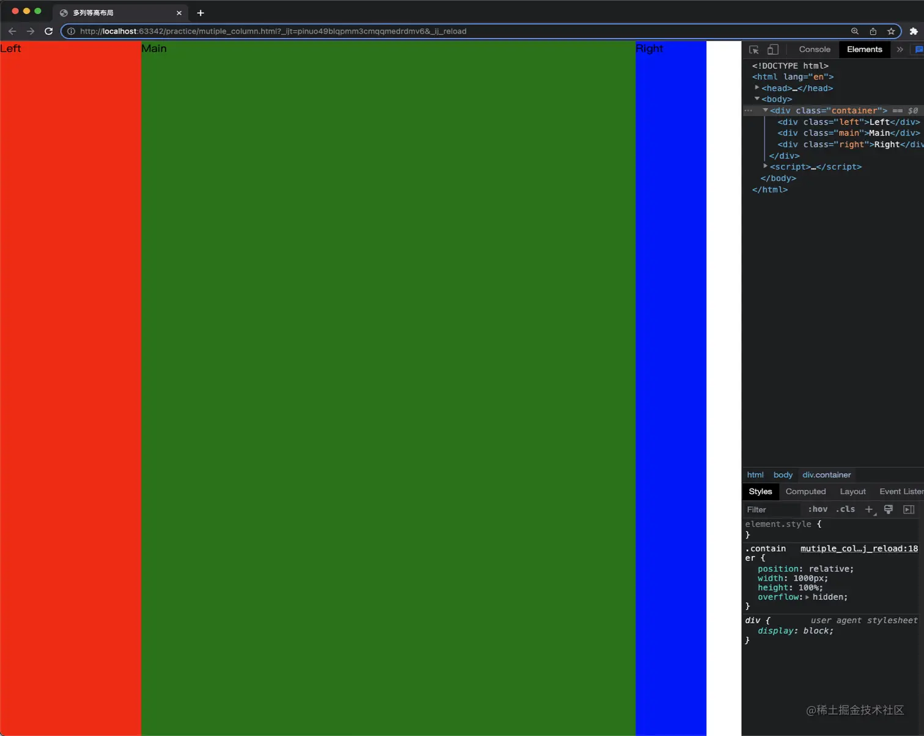Screen dimensions: 924x736
Task: Show the Computed Styles sidebar pane icon
Action: (x=909, y=509)
